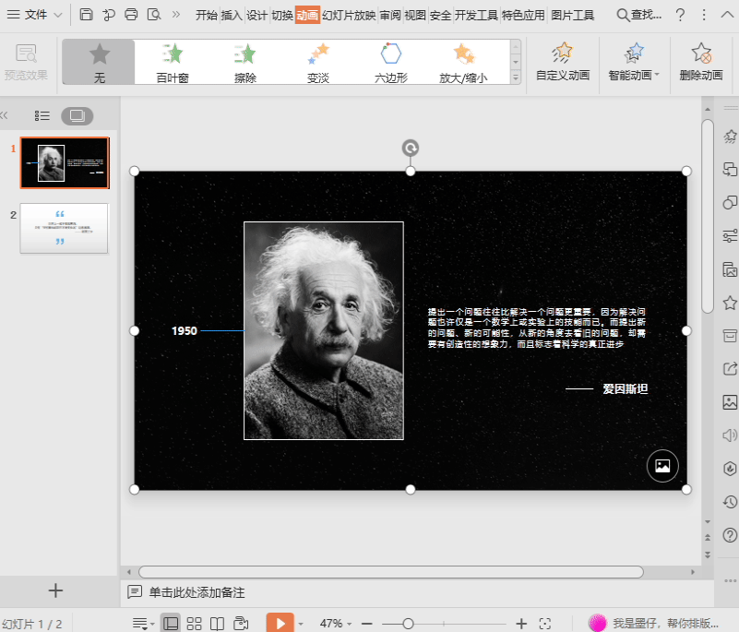This screenshot has height=632, width=739.
Task: Open the three-dot options menu at top right
Action: point(704,15)
